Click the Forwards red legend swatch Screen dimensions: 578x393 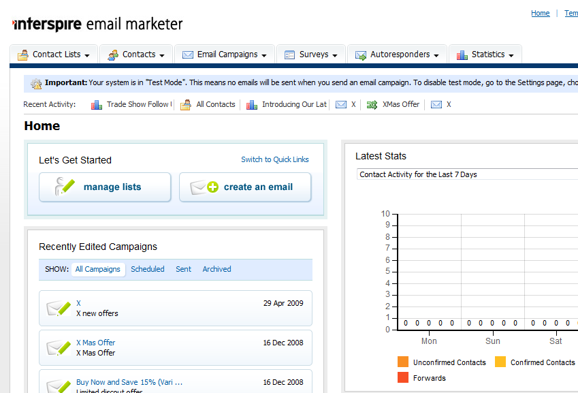coord(403,377)
